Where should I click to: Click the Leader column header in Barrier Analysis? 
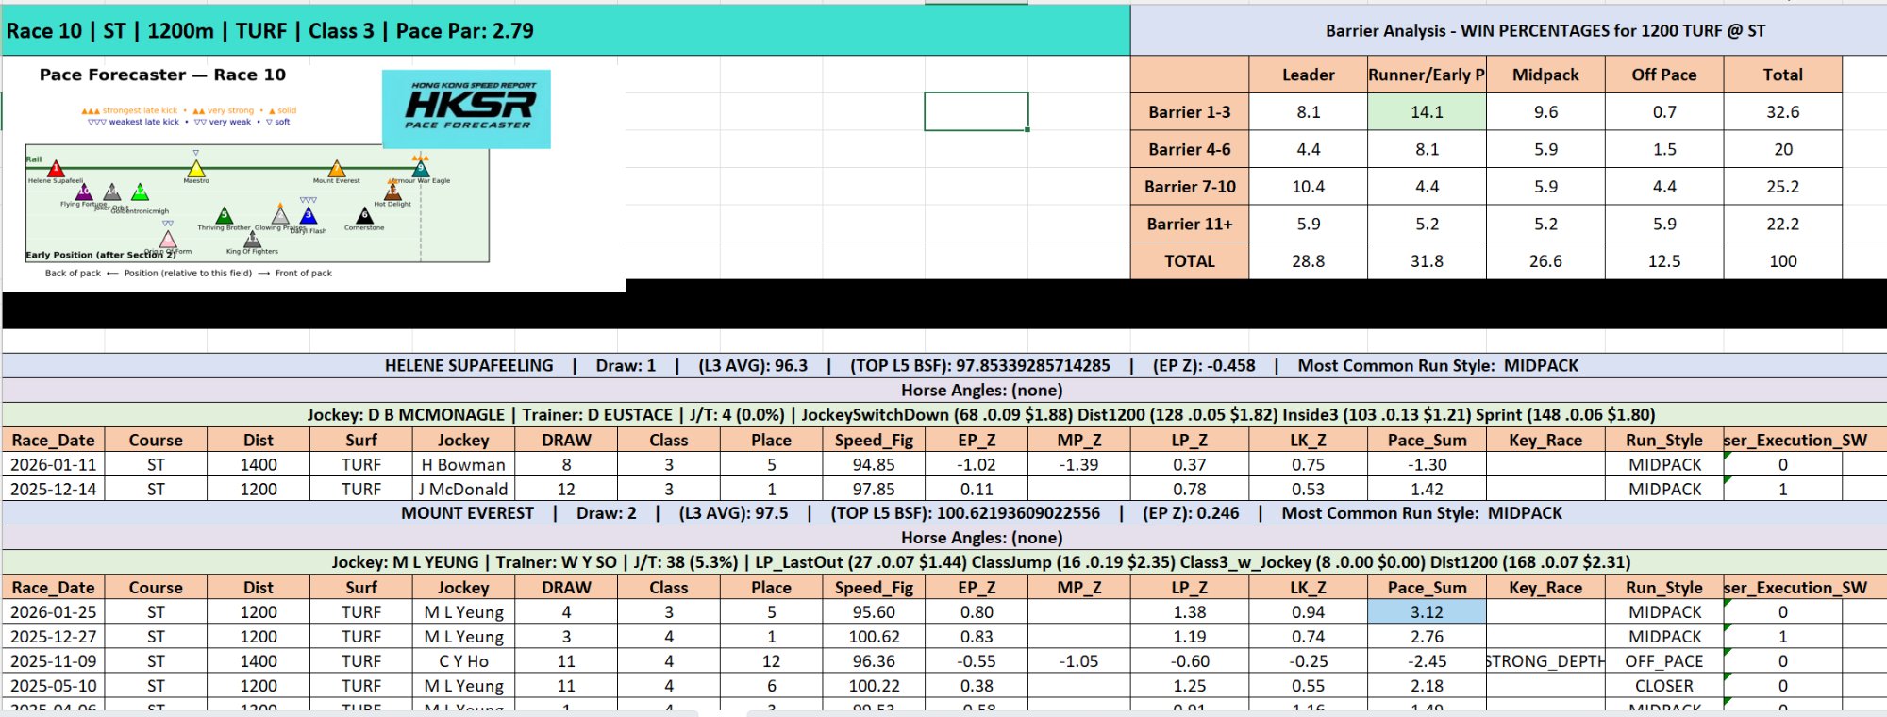pyautogui.click(x=1308, y=75)
